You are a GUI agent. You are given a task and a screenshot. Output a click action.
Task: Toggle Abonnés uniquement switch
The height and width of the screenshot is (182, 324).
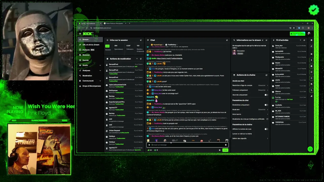tap(266, 95)
